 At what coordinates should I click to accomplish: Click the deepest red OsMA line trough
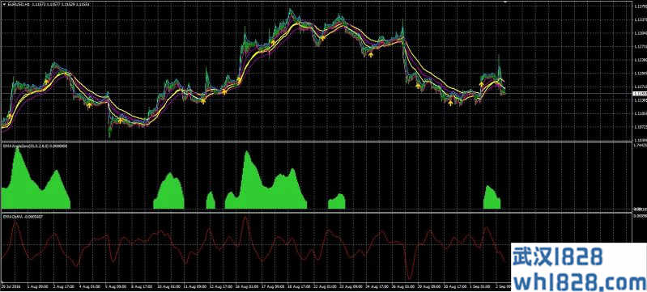(x=409, y=278)
